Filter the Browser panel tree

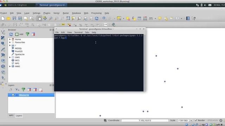pos(27,34)
